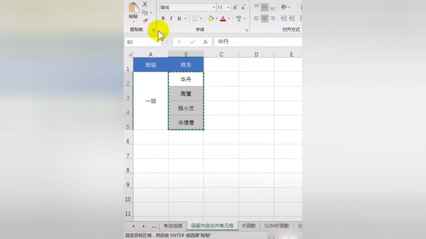
Task: Open the fill color dropdown arrow
Action: pos(216,18)
